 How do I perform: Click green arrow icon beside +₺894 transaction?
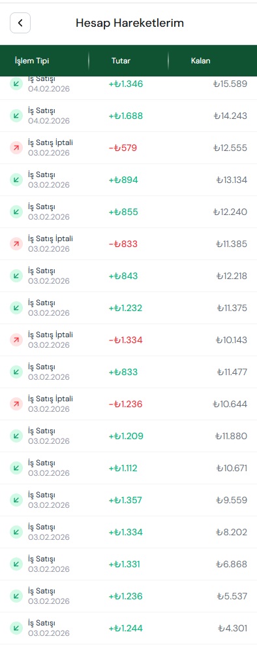[16, 180]
